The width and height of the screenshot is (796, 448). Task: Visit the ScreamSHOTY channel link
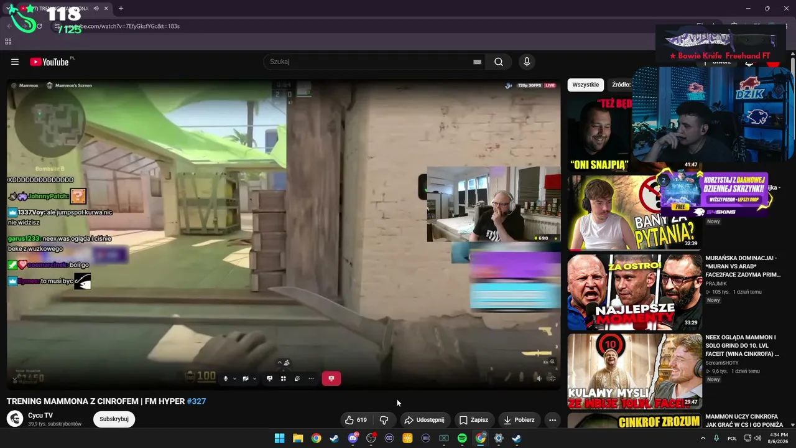click(x=722, y=363)
